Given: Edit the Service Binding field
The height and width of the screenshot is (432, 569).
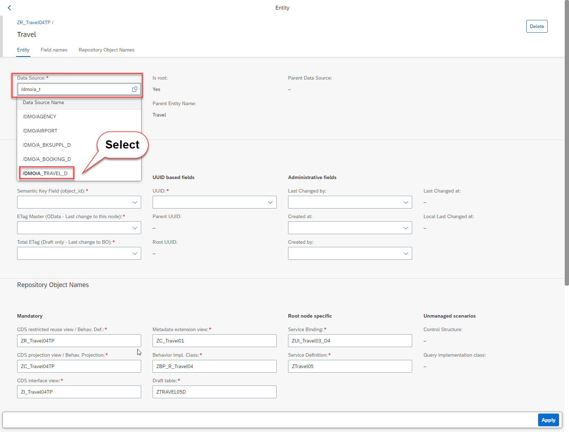Looking at the screenshot, I should pos(350,341).
